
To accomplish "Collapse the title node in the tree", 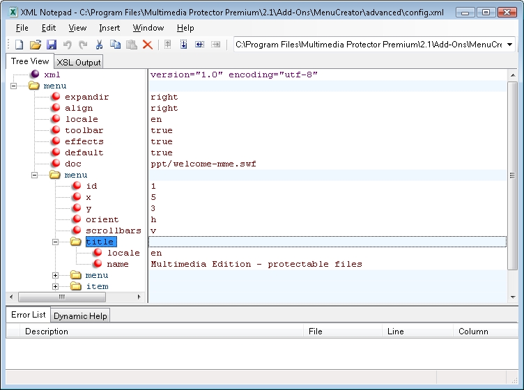I will pos(56,242).
